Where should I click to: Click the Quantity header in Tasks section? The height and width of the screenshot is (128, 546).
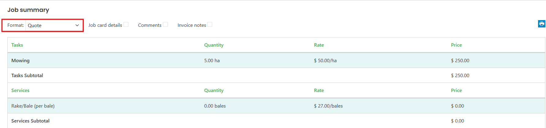214,45
